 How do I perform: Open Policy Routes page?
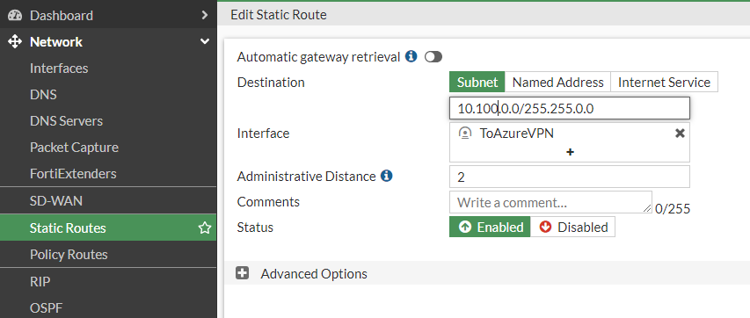click(x=69, y=255)
